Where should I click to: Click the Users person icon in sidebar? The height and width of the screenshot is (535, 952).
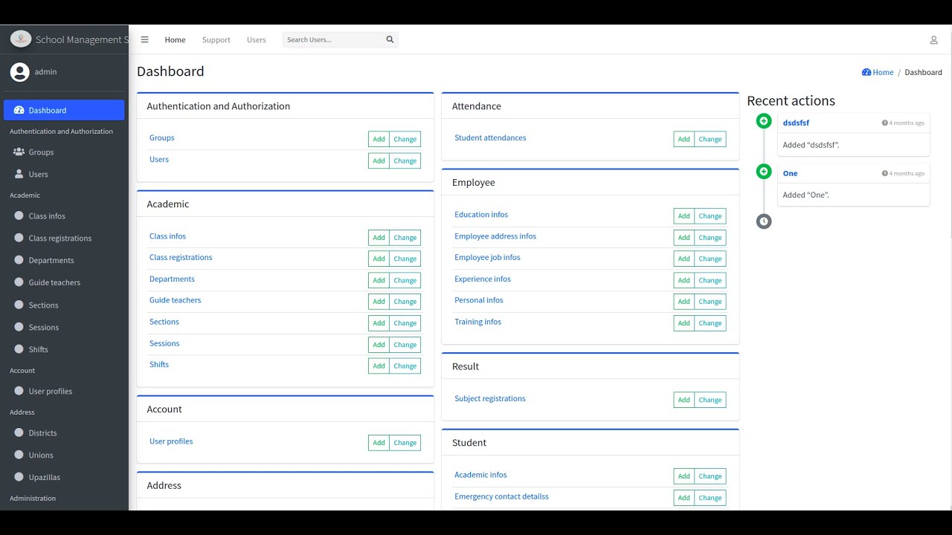(x=19, y=174)
